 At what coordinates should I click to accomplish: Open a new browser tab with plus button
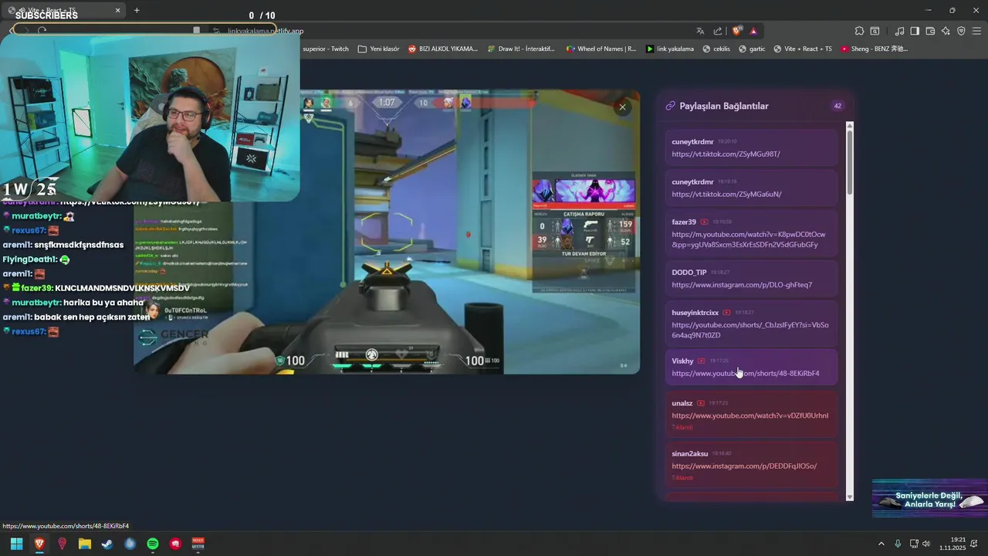tap(137, 10)
